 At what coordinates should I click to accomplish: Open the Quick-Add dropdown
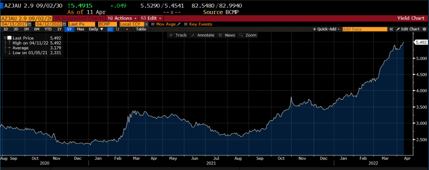(326, 29)
